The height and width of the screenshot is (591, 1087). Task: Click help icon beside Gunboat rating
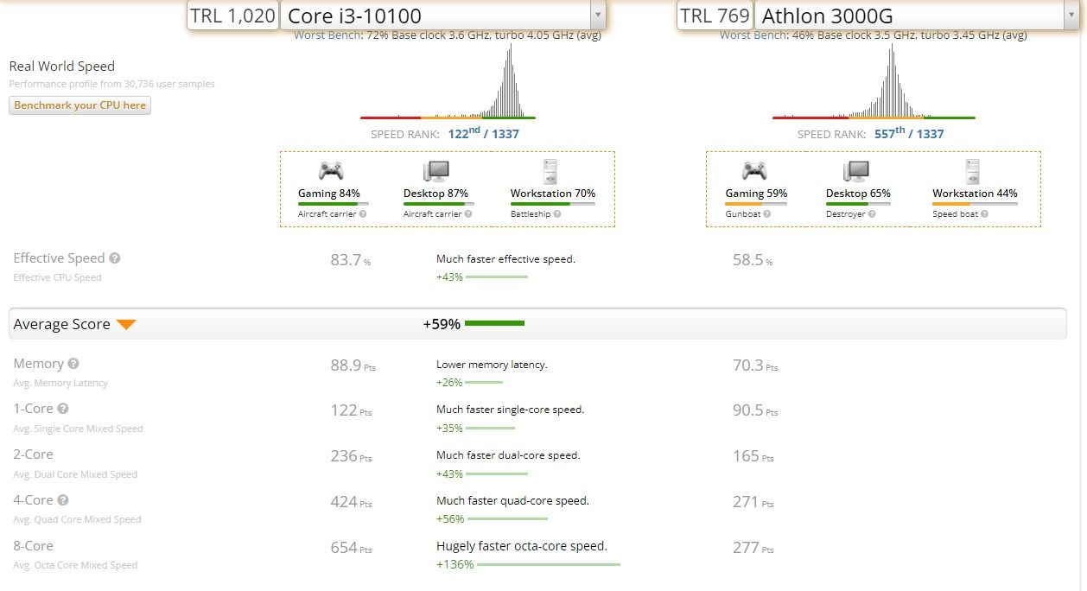click(x=767, y=214)
